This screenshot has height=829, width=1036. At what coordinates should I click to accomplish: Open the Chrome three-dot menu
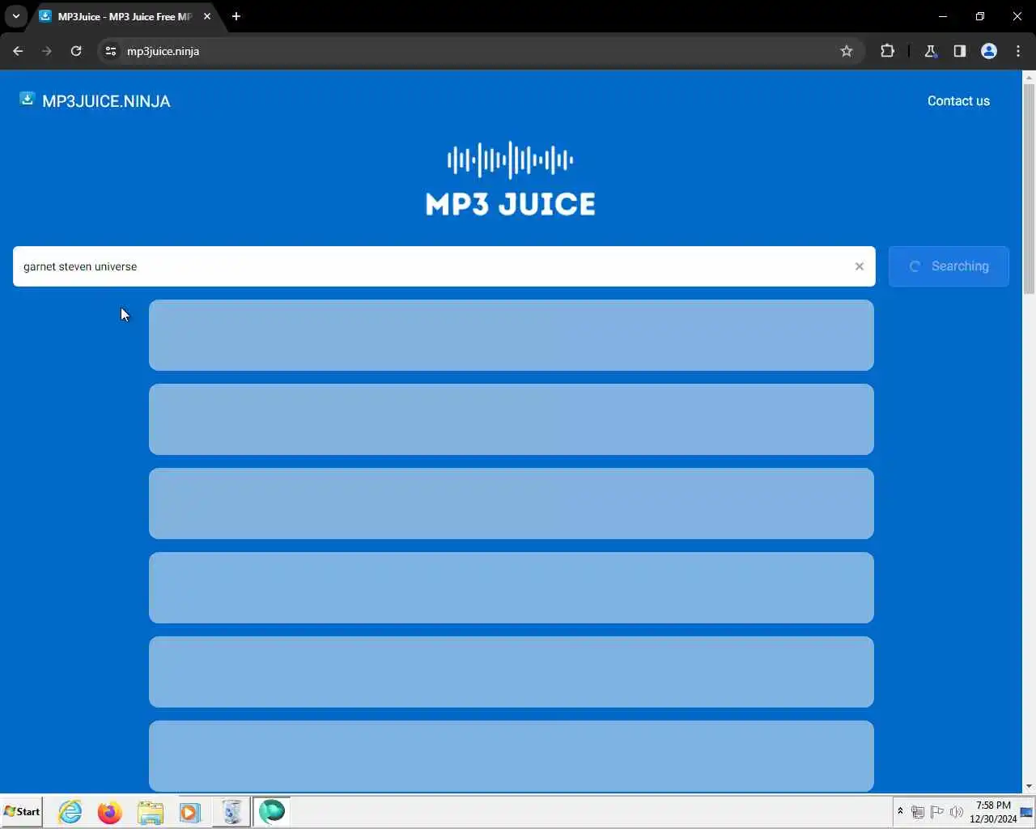coord(1018,51)
